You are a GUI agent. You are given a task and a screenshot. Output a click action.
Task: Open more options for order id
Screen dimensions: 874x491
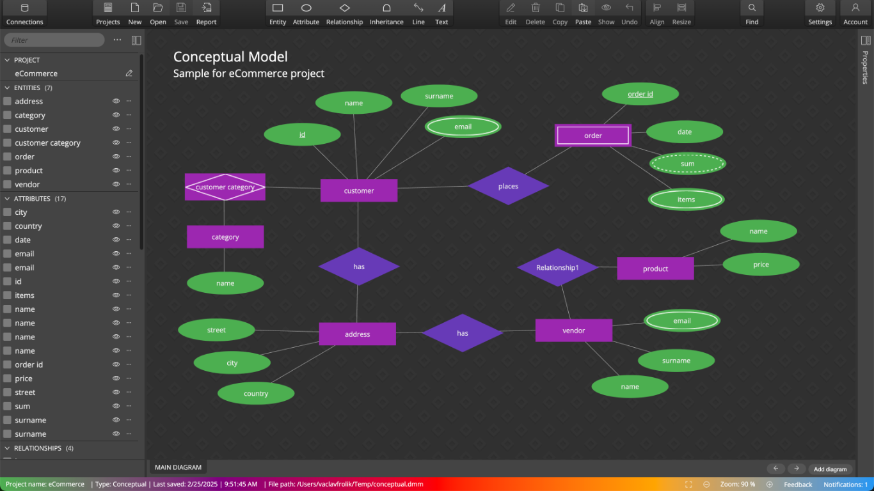(129, 364)
